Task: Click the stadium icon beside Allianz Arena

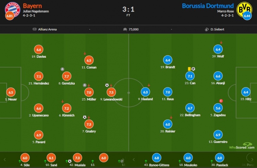Action: (34, 29)
